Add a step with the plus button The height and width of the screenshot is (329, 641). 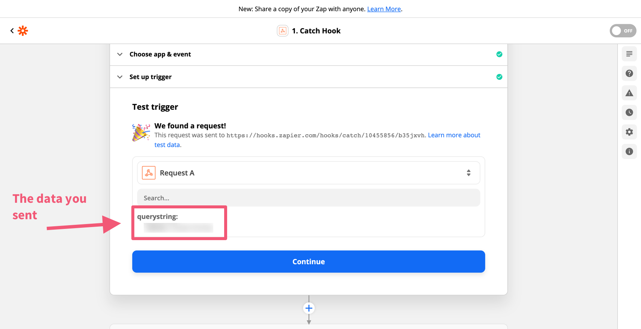pos(309,308)
